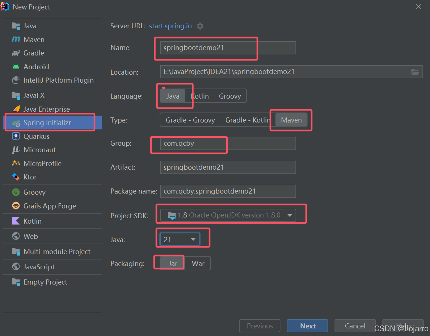
Task: Click the Java folder icon in sidebar
Action: 16,26
